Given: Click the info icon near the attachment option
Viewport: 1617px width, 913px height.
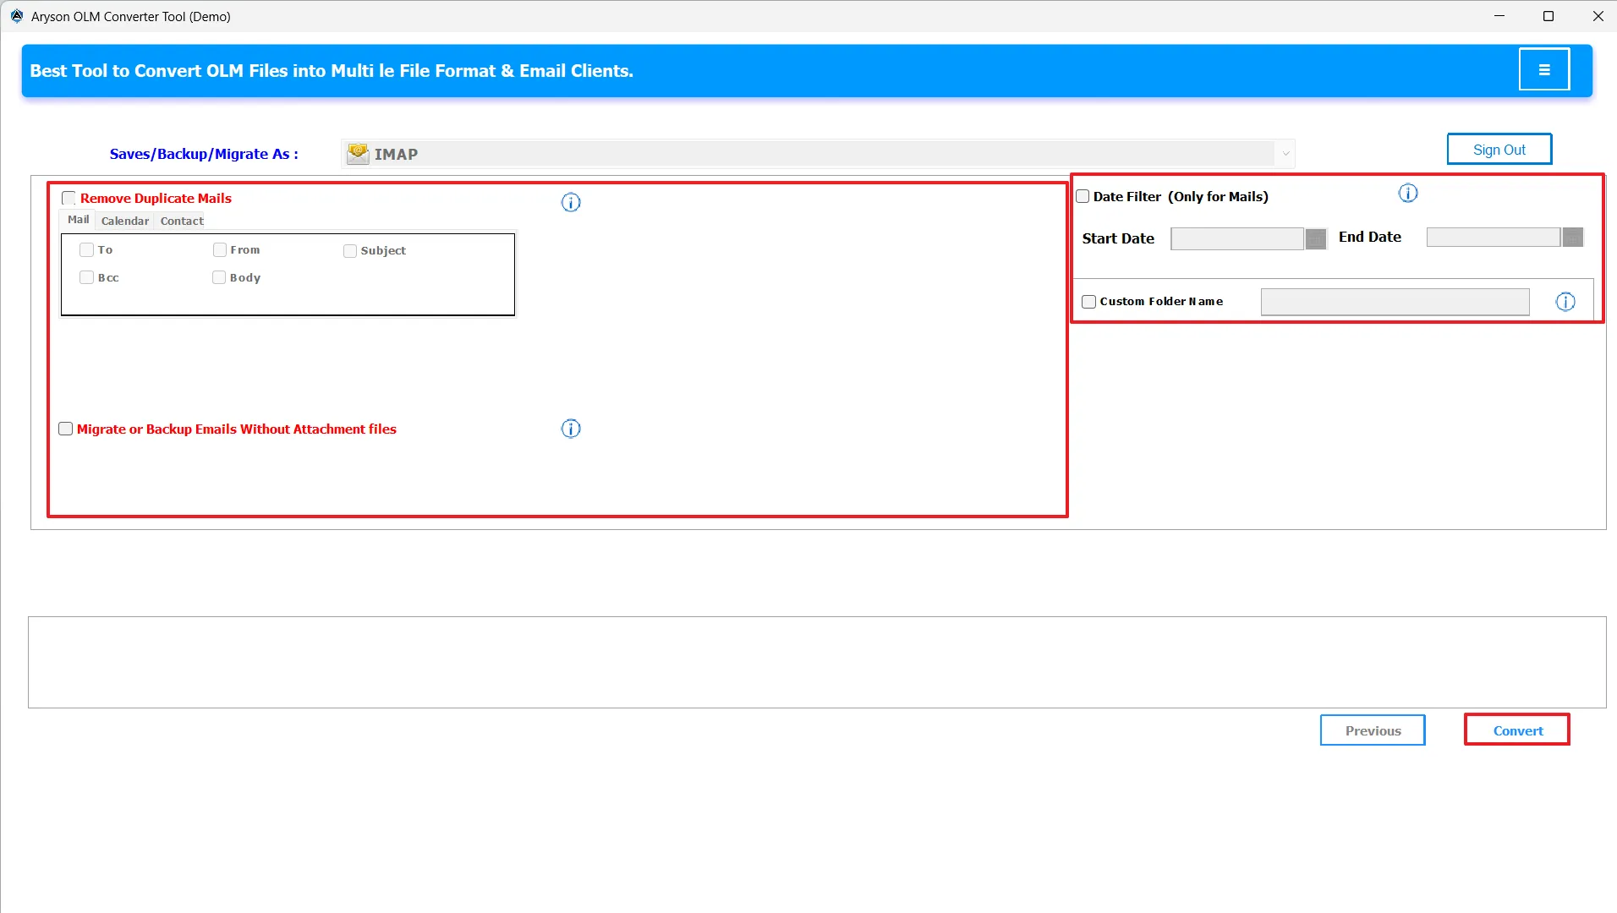Looking at the screenshot, I should (x=571, y=429).
